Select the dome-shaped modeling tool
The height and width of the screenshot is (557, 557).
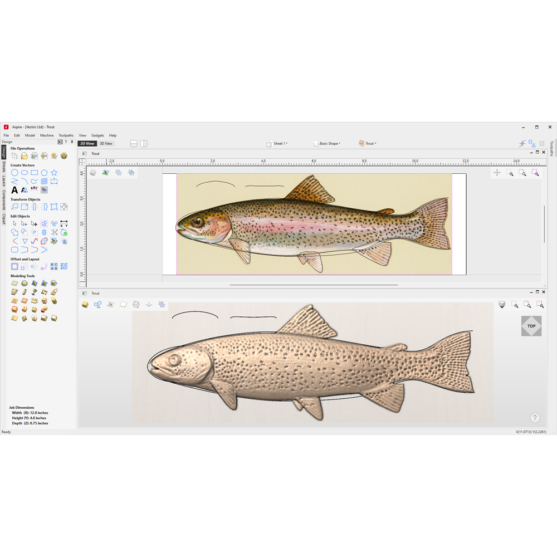[x=25, y=283]
